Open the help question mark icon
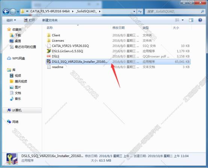This screenshot has height=168, width=208. point(200,20)
